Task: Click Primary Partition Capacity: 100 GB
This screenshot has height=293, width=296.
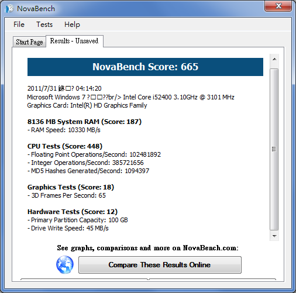Action: pos(78,220)
